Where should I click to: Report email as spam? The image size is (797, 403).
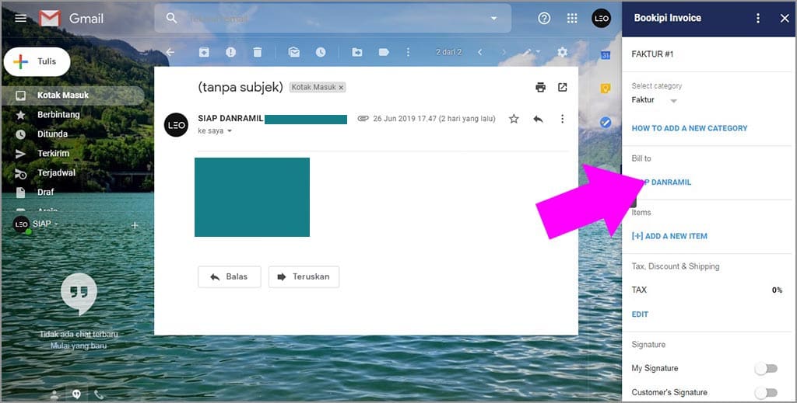(230, 52)
